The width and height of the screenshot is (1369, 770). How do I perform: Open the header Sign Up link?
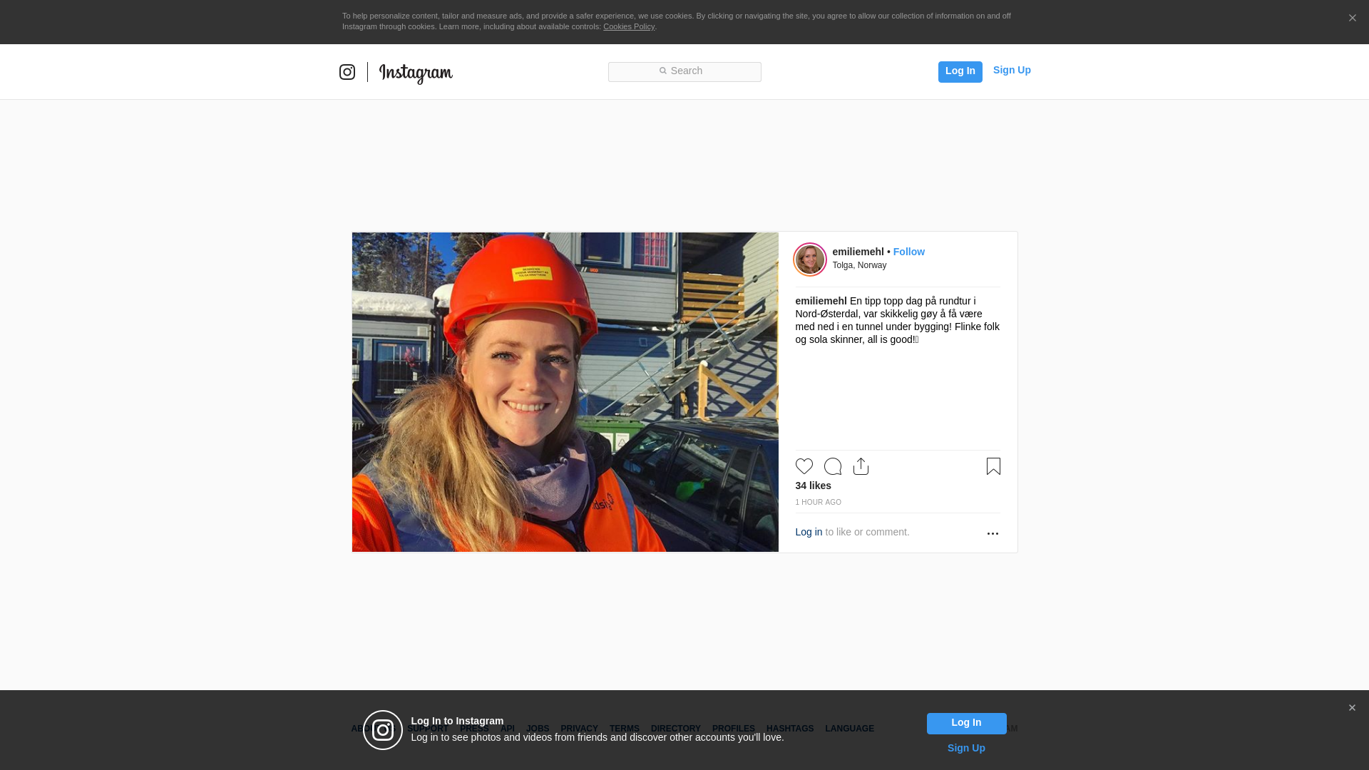[1012, 70]
